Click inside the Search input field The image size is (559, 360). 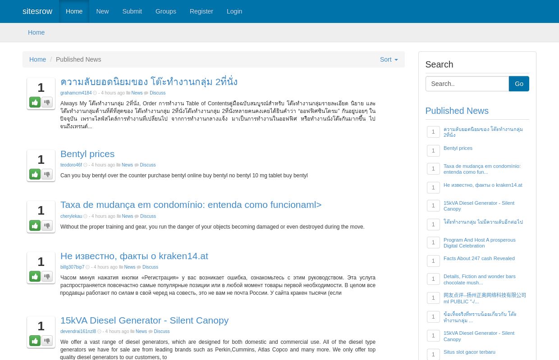(467, 84)
